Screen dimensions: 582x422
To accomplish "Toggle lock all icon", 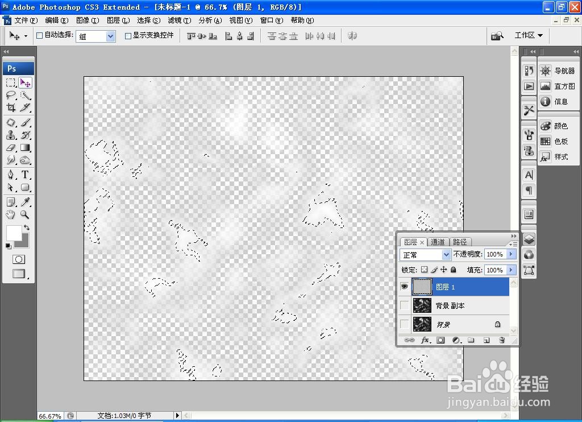I will point(453,270).
